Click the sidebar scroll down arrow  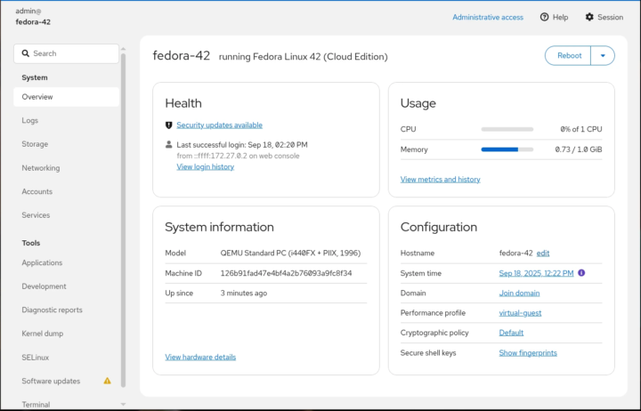click(x=123, y=404)
